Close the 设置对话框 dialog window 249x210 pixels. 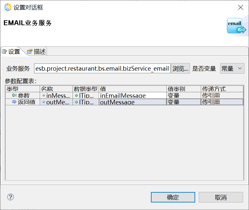tap(240, 7)
